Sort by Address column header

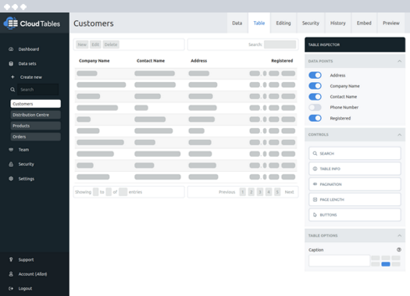tap(198, 61)
